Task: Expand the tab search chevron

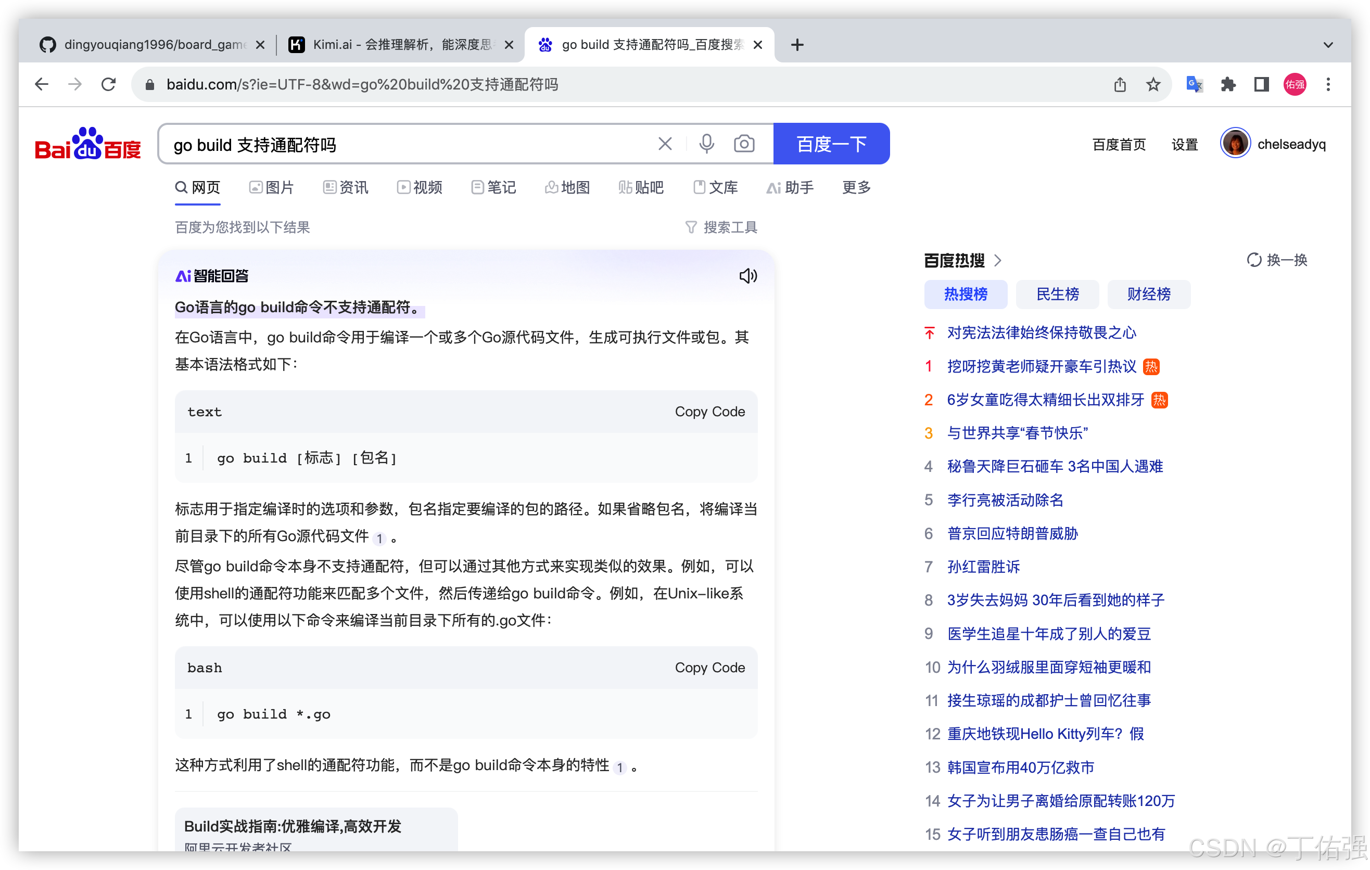Action: (x=1328, y=45)
